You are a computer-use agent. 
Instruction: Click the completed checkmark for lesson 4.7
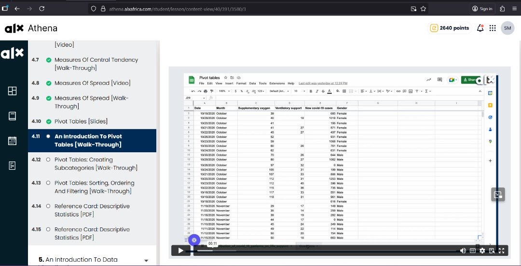tap(49, 60)
